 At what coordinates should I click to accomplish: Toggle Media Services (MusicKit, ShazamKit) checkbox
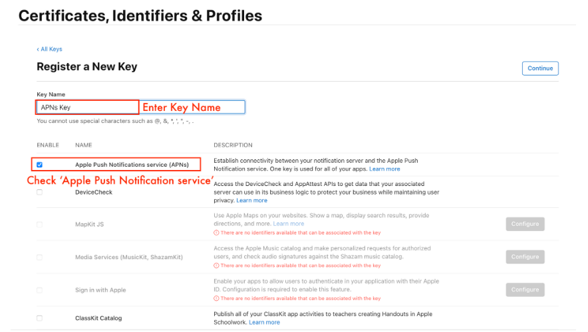[x=40, y=257]
